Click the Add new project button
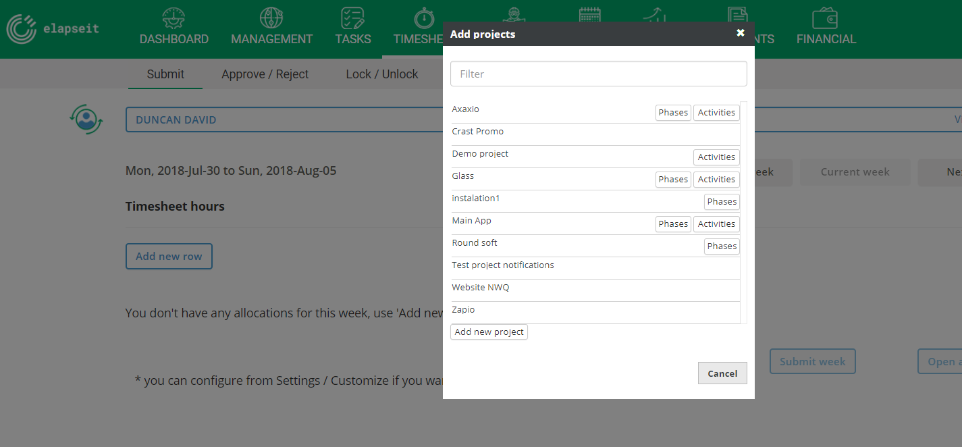The width and height of the screenshot is (962, 447). pyautogui.click(x=489, y=332)
